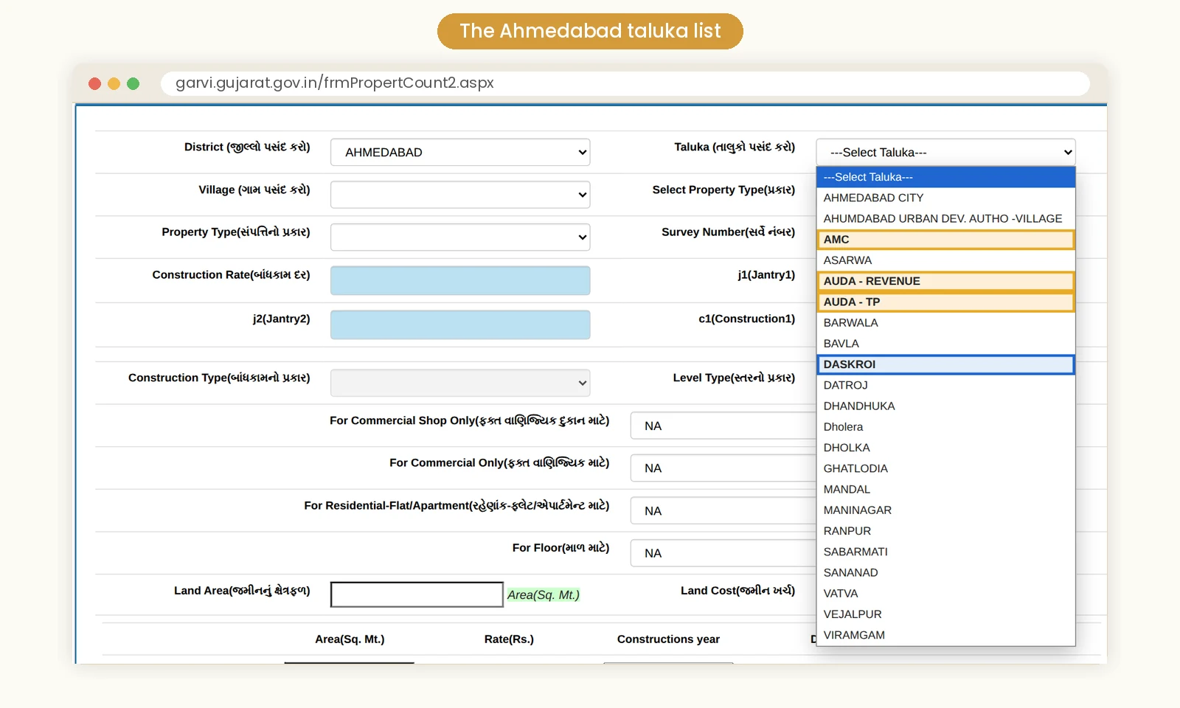Select BARWALA in taluka list

[945, 323]
